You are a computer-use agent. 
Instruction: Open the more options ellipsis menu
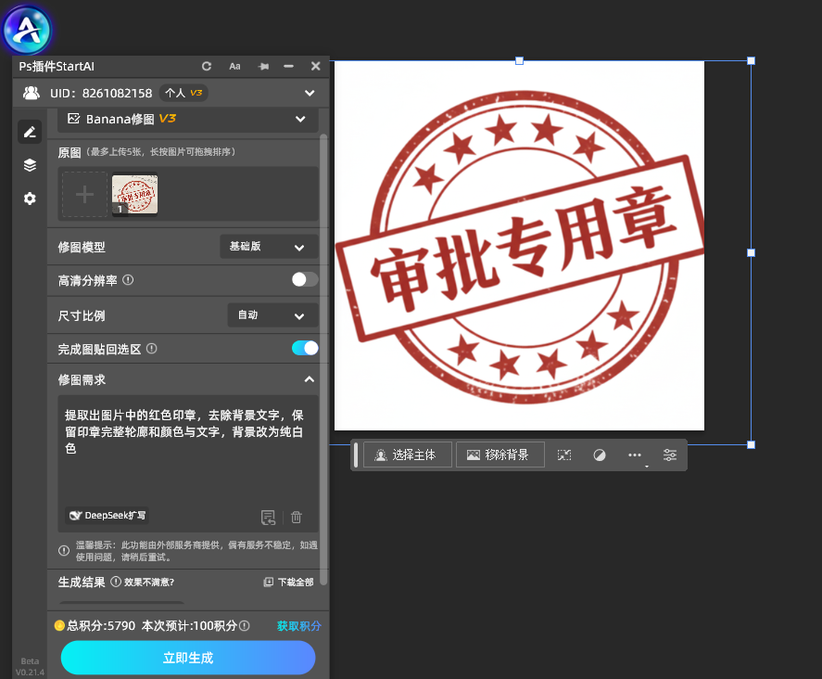634,455
